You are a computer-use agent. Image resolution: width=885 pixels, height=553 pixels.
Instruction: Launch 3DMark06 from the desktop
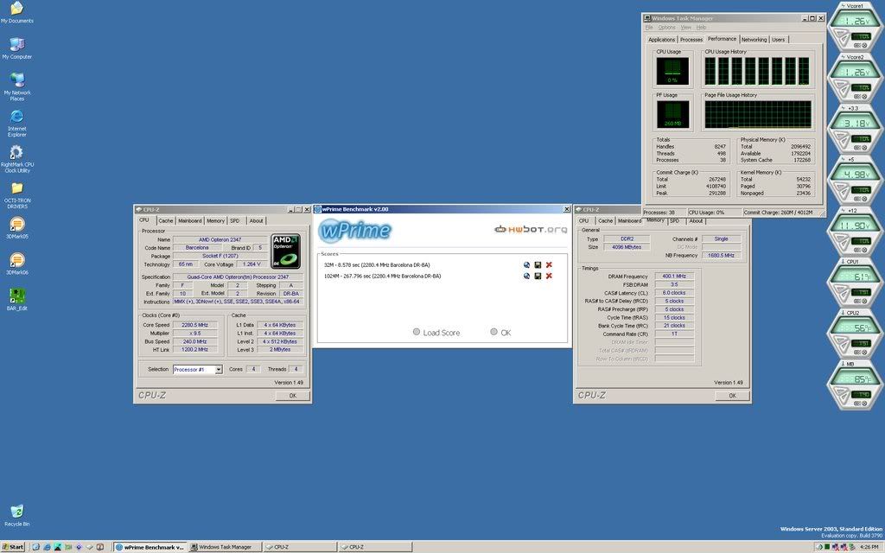(17, 264)
